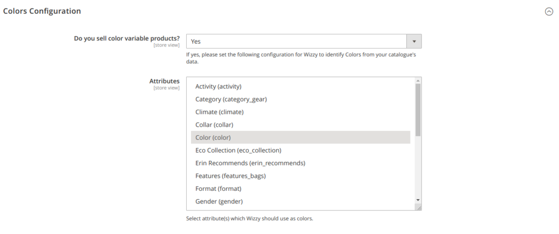Click the attributes list scroll-down arrow

pos(418,200)
